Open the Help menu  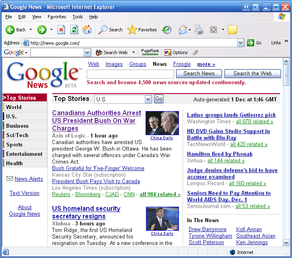93,17
